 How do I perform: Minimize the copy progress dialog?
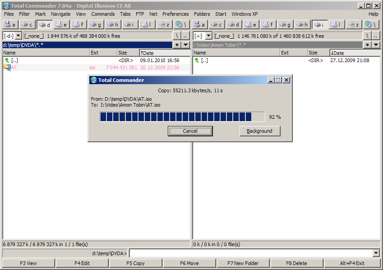pos(271,80)
